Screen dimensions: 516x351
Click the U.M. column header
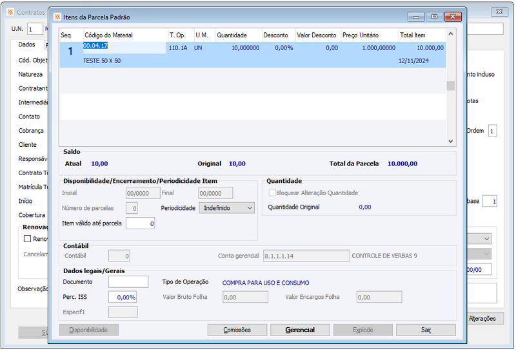point(204,35)
